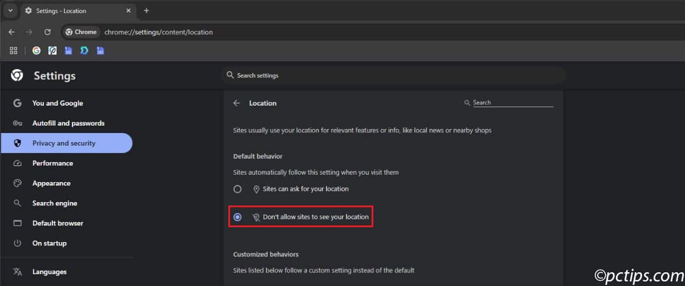Click text 'Sites automatically follow this setting'
Screen dimensions: 685x286
pyautogui.click(x=316, y=172)
